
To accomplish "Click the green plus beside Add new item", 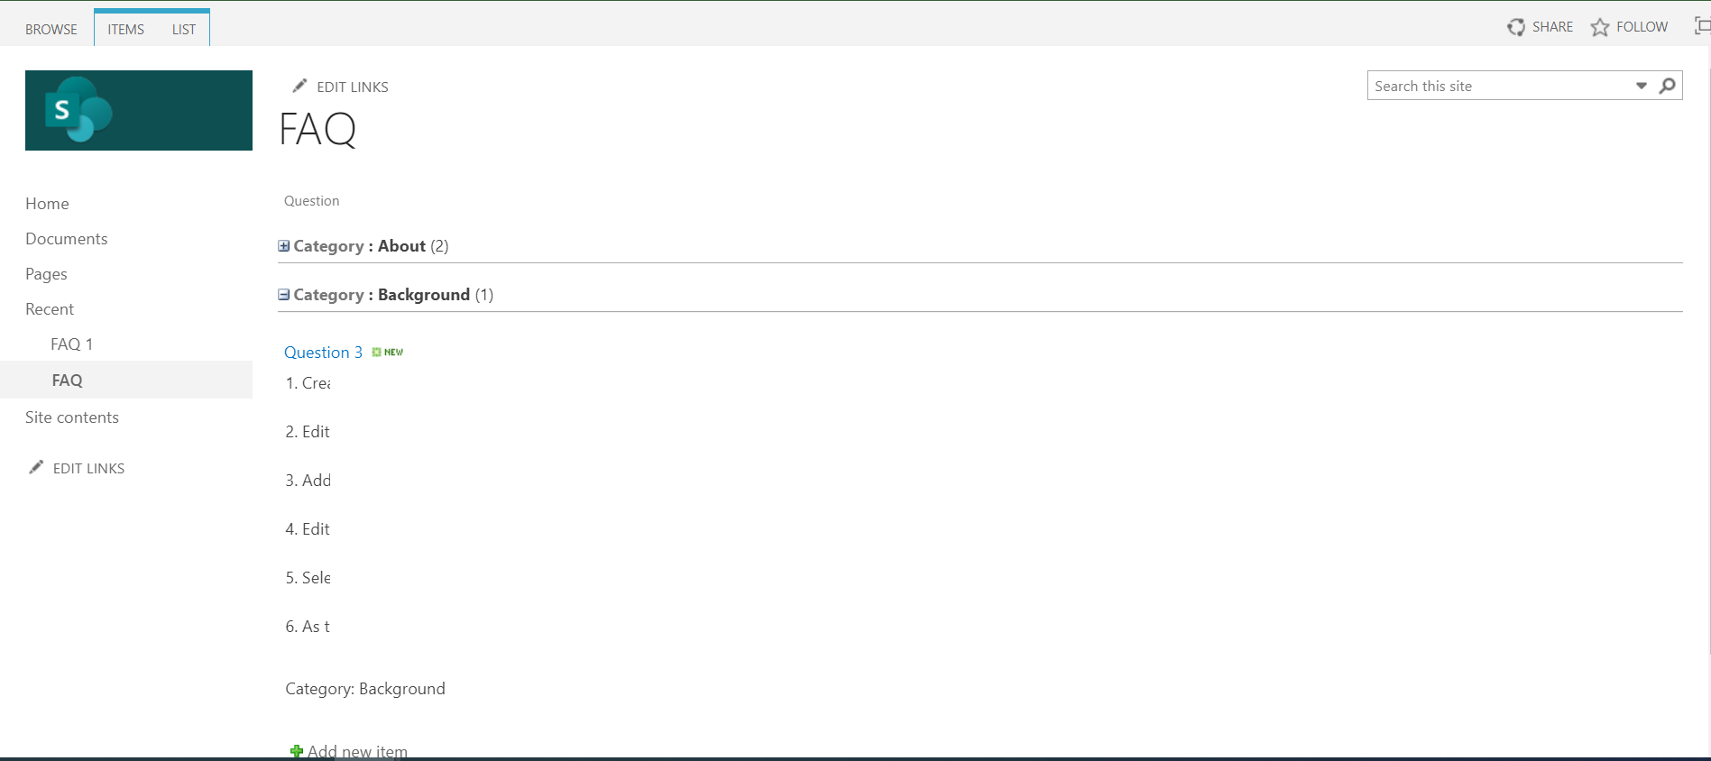I will [x=297, y=750].
